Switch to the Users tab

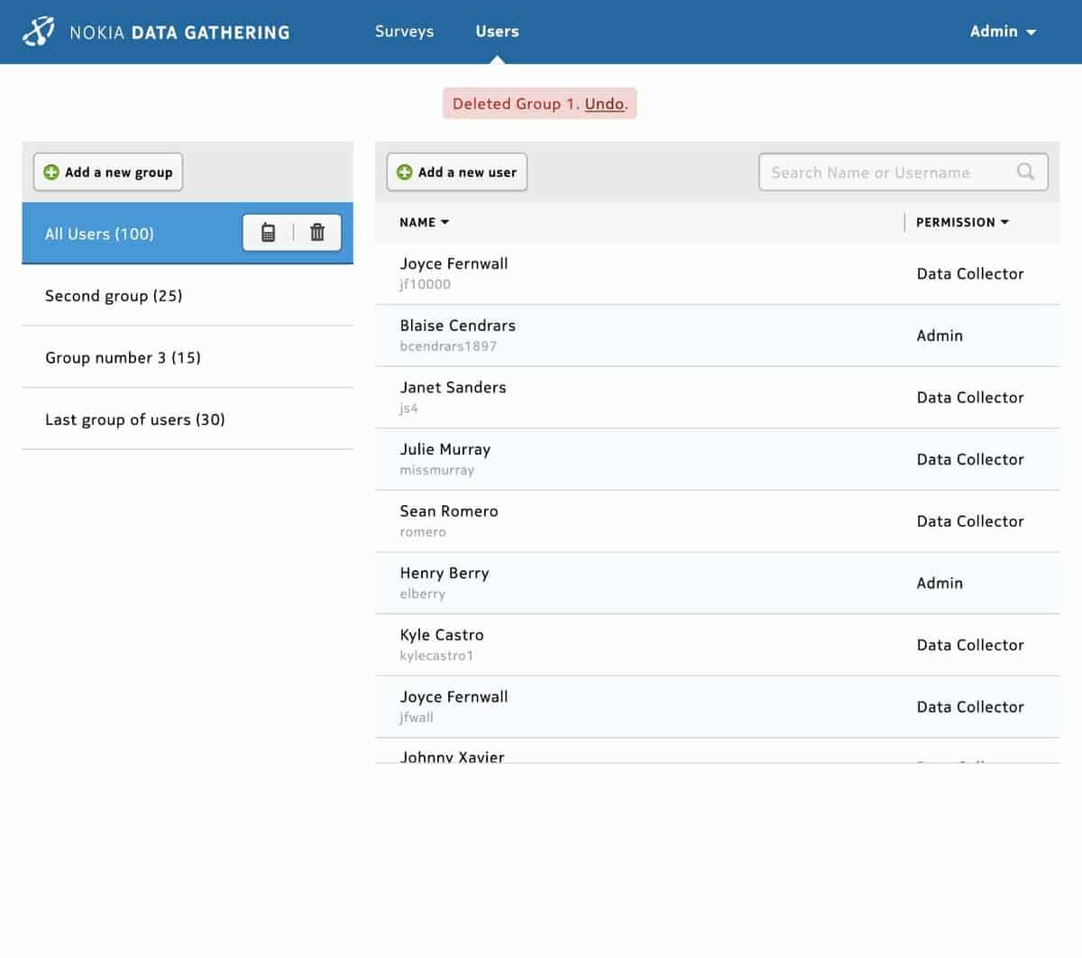497,32
